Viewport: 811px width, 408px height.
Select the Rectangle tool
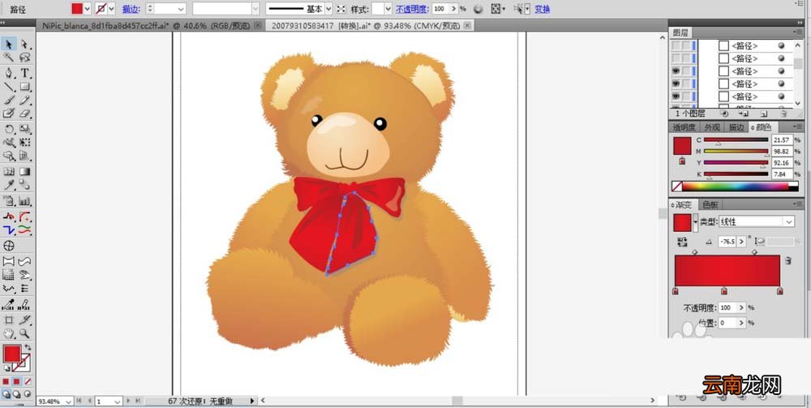[24, 86]
